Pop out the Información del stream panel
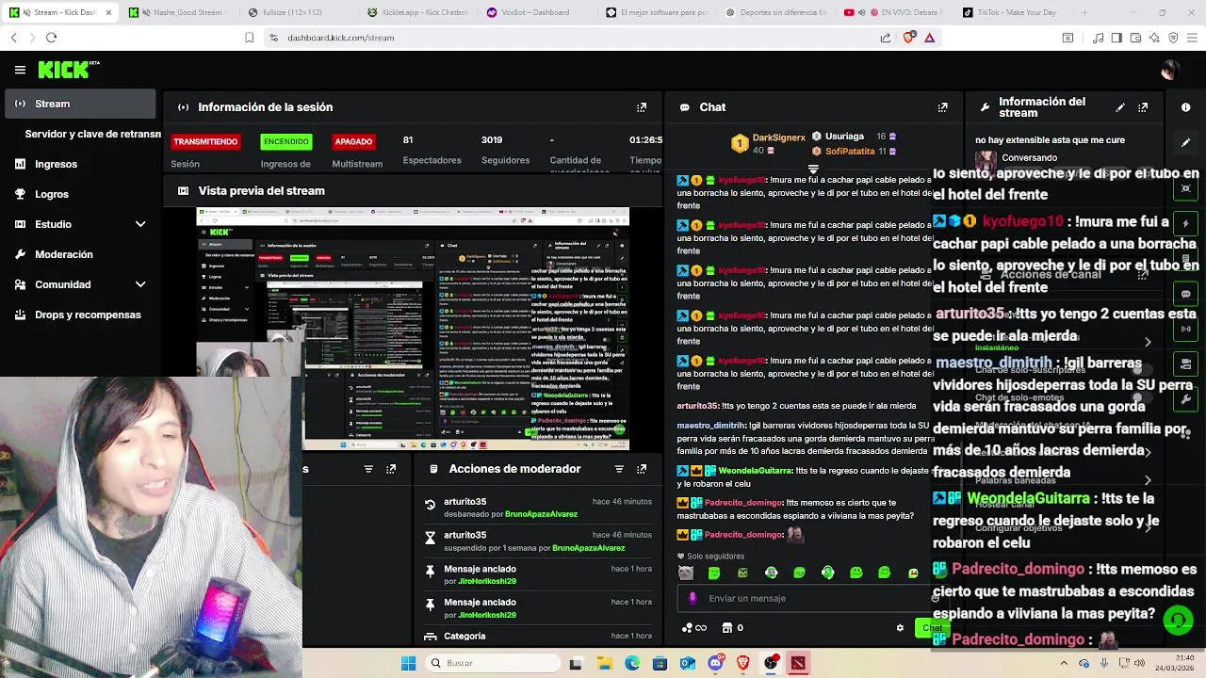Viewport: 1206px width, 678px height. (1143, 107)
